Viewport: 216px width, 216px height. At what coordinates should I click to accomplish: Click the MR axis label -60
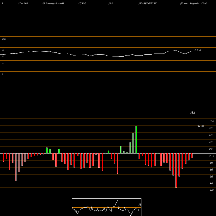[x=211, y=177]
